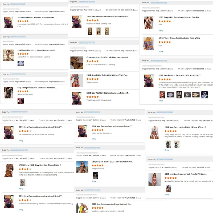
Task: Open the video thumbnail under 'Will be ordering again'
Action: tap(21, 101)
